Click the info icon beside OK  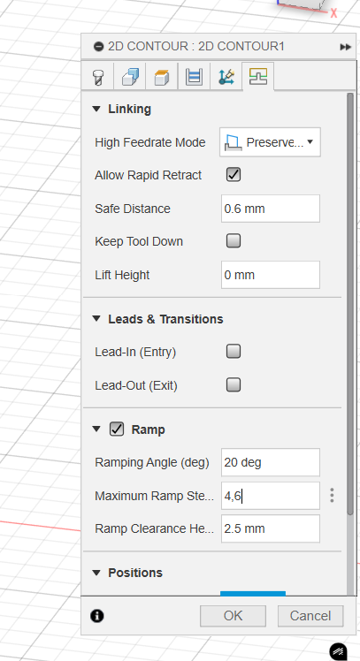(96, 616)
